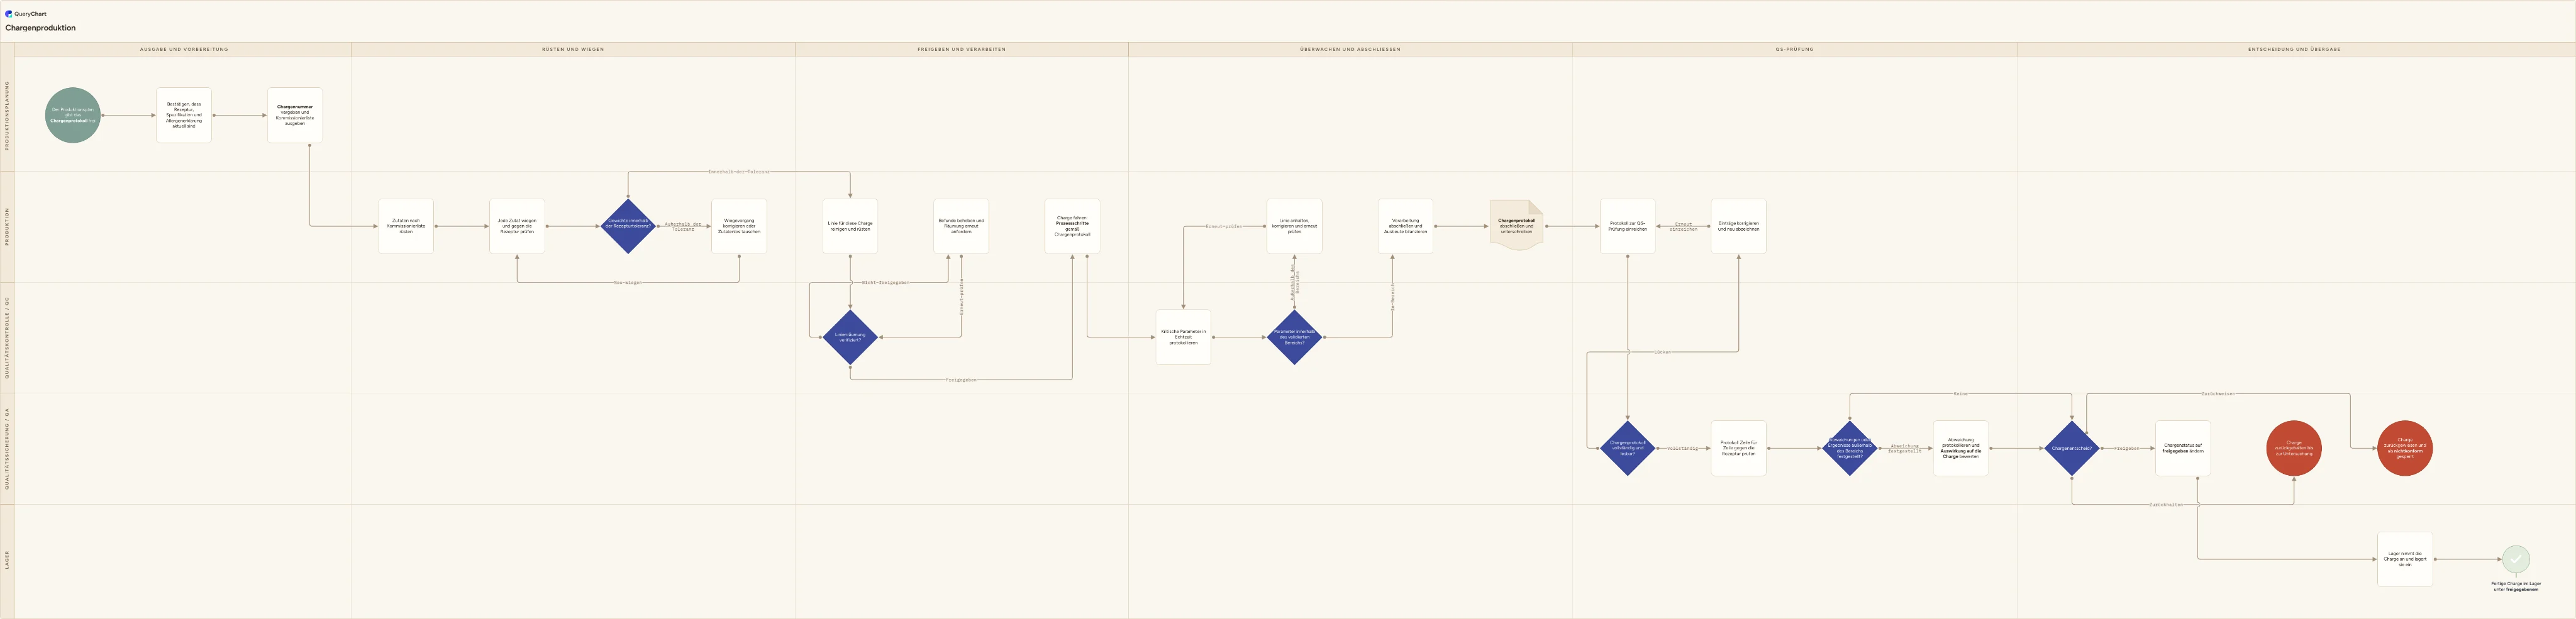
Task: Click the red 'Charge zurückgehalten' circle
Action: 2294,448
